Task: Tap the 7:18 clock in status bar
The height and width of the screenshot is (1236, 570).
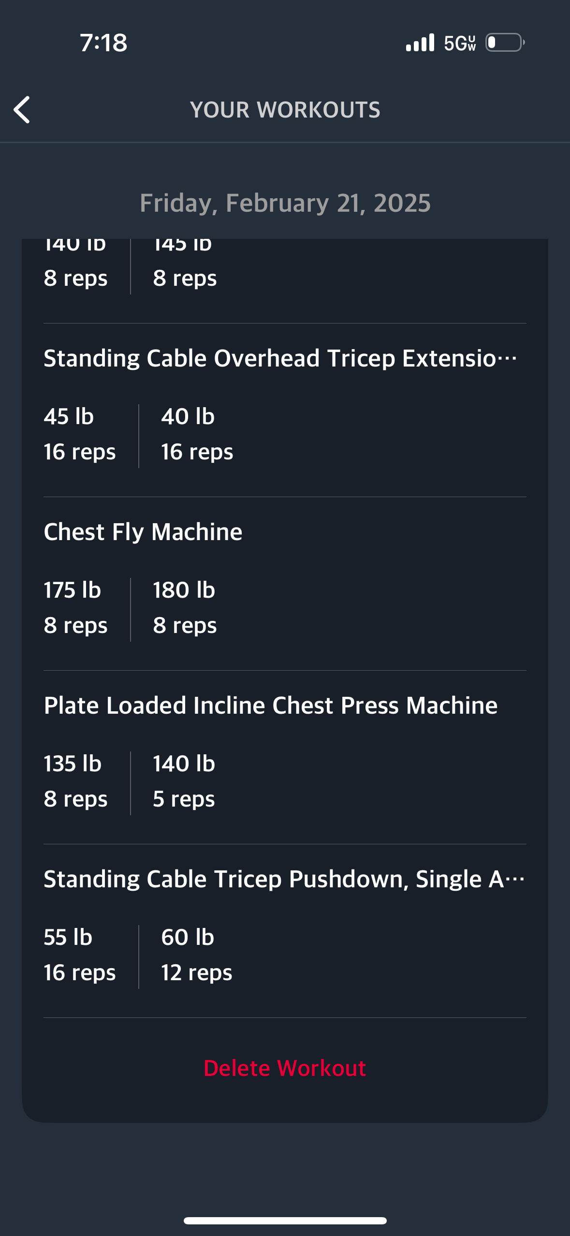Action: [103, 43]
